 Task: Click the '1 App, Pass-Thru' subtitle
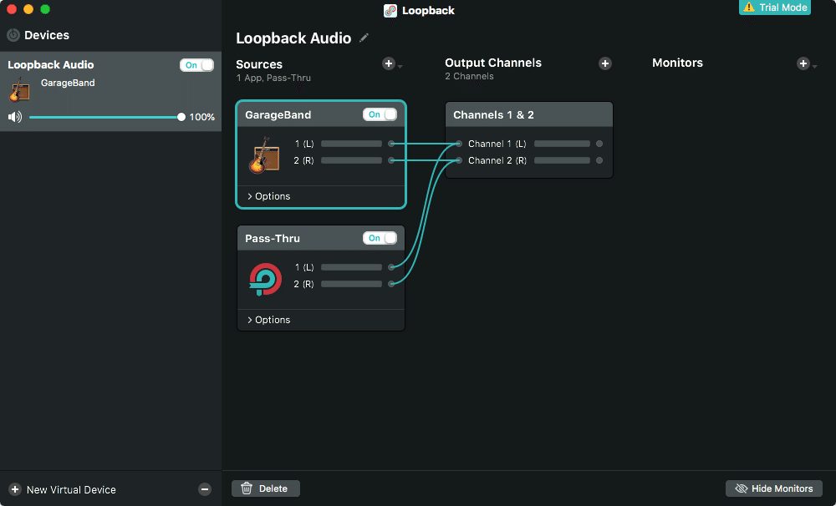coord(273,78)
